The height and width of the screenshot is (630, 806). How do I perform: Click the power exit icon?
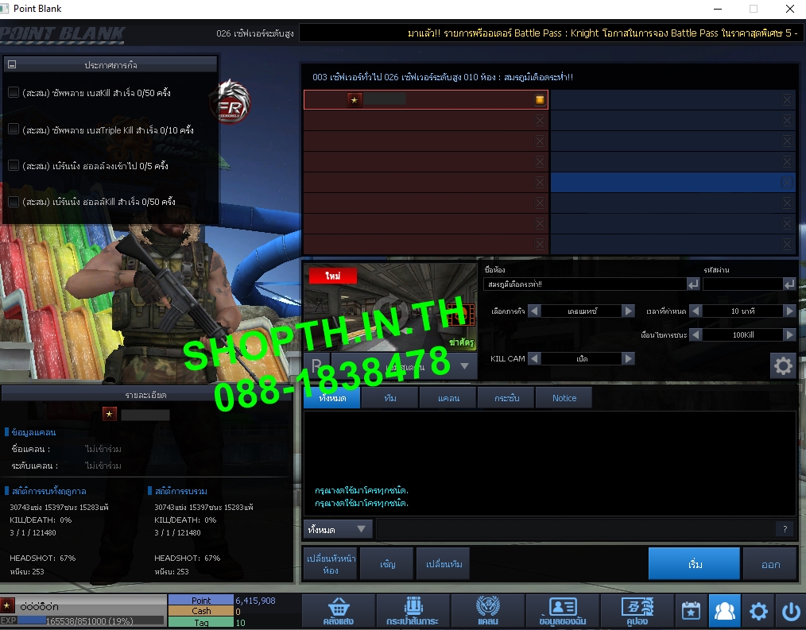coord(791,612)
